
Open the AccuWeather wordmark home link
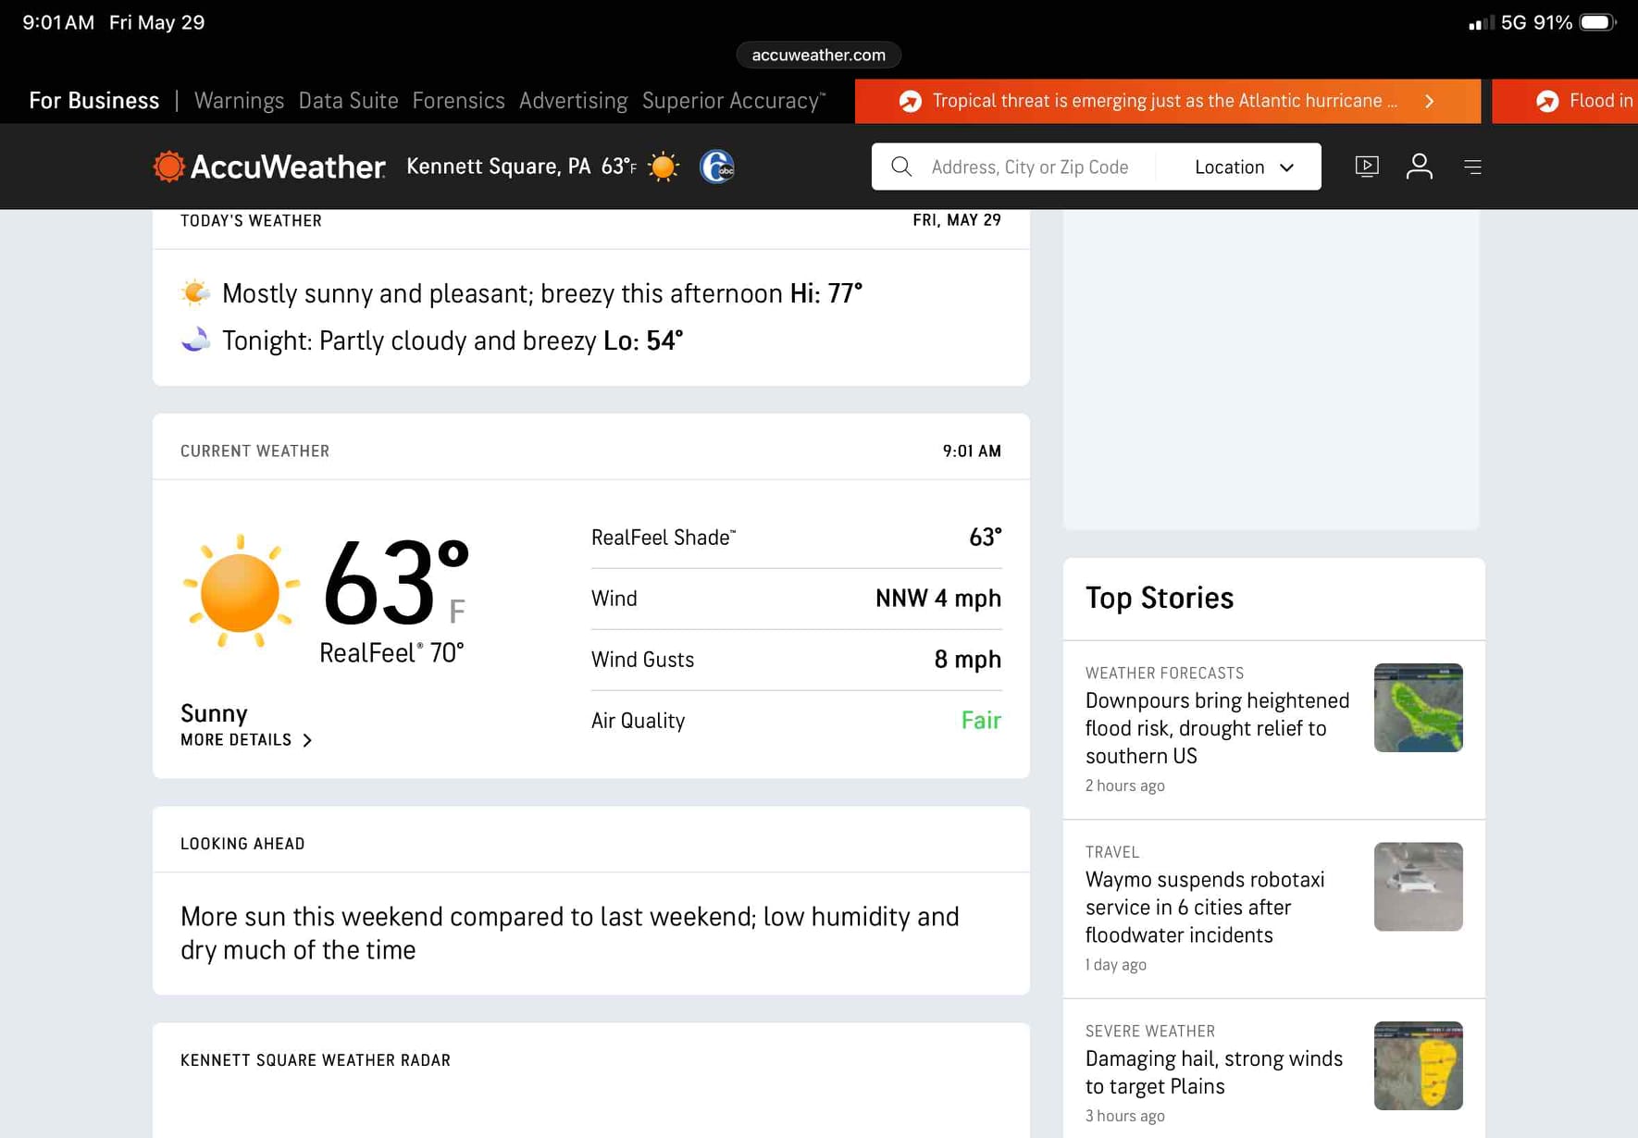coord(288,167)
